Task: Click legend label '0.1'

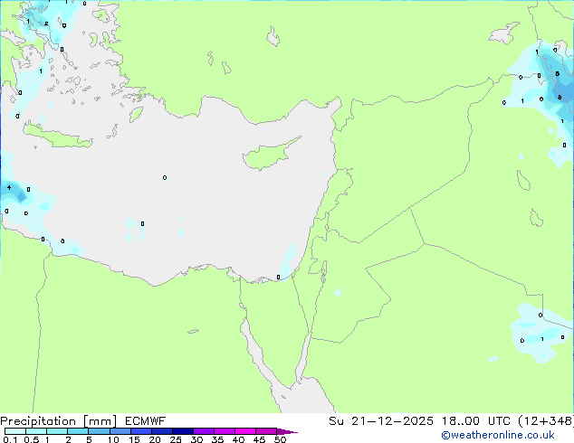Action: 10,439
